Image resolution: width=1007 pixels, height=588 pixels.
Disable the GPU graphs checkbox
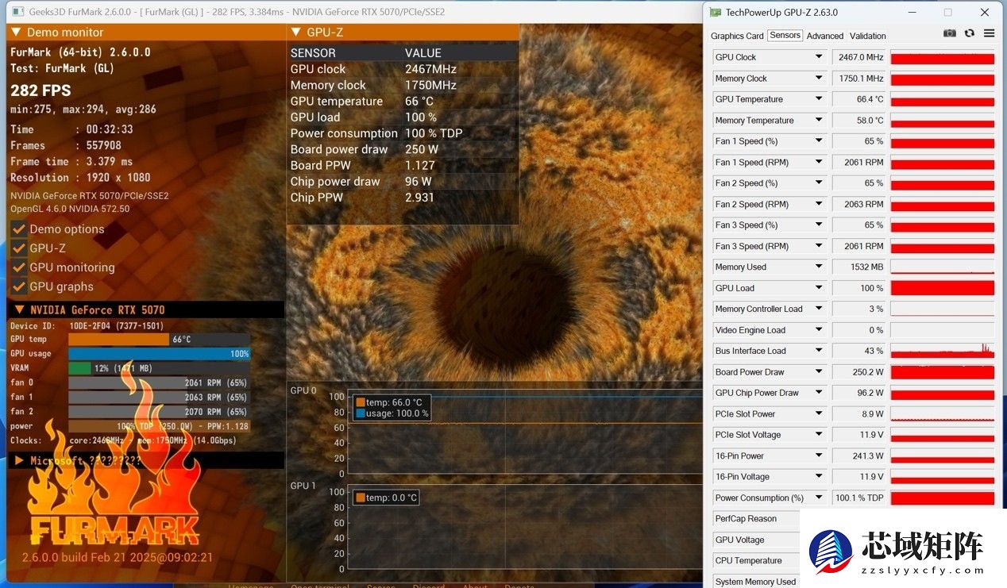pos(19,286)
